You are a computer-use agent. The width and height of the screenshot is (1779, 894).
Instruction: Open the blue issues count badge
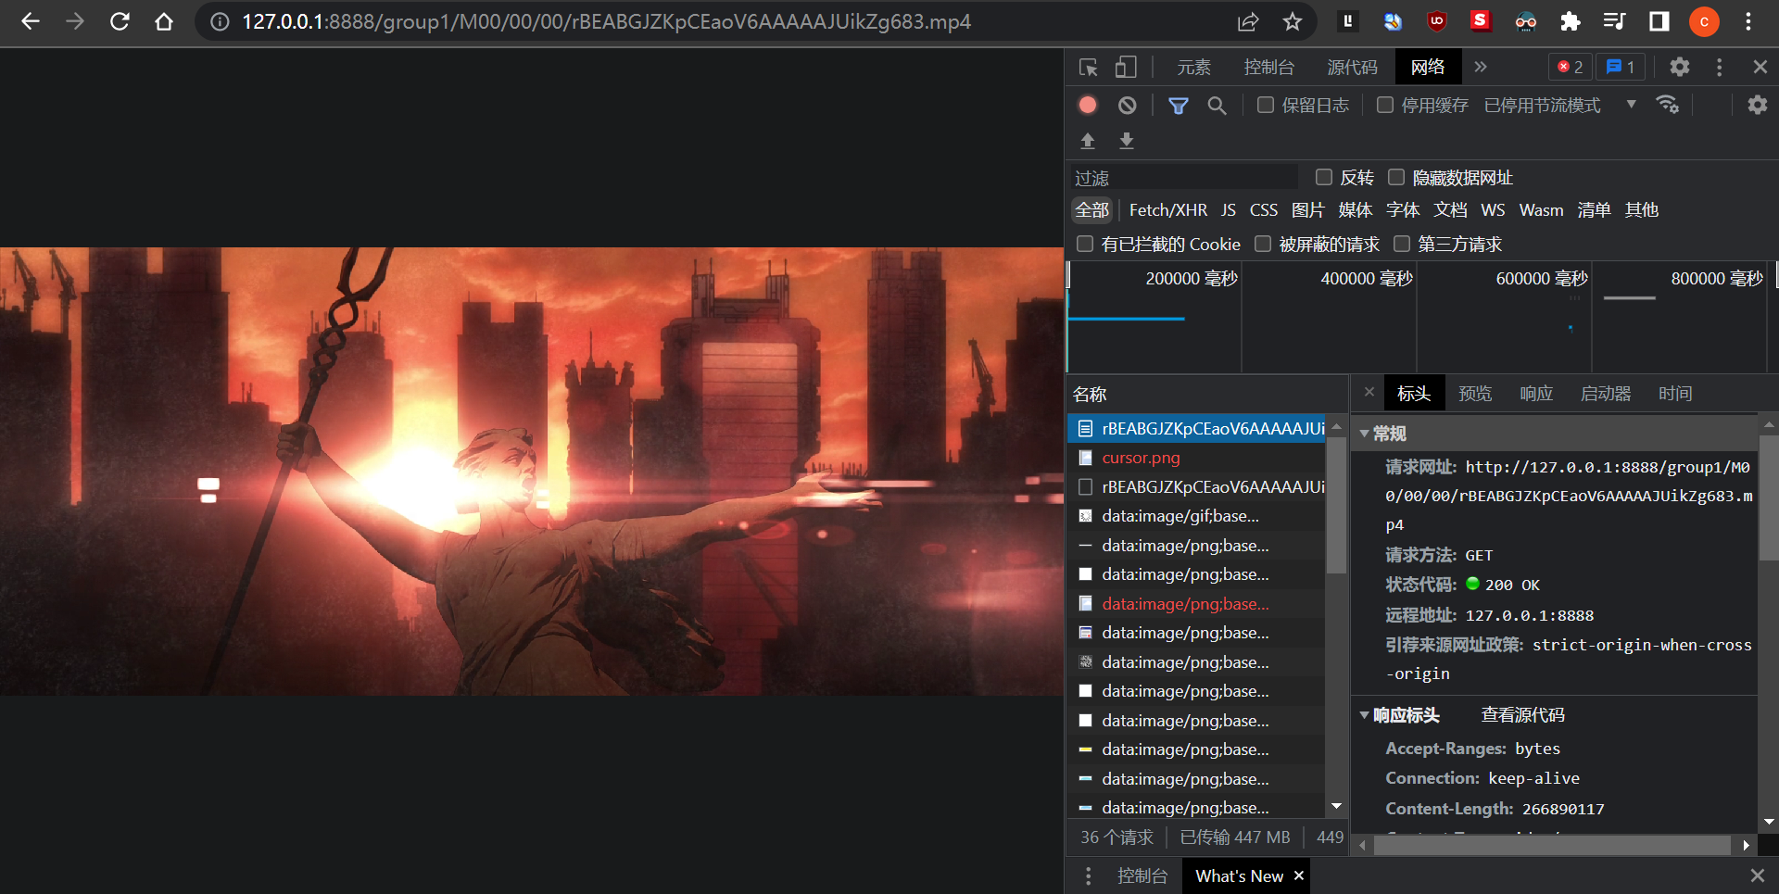(1621, 67)
